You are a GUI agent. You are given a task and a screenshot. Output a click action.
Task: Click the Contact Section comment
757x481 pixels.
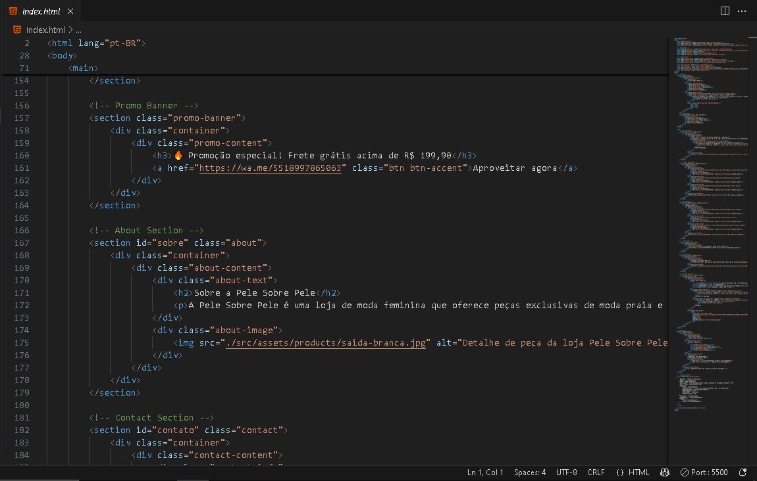point(151,417)
